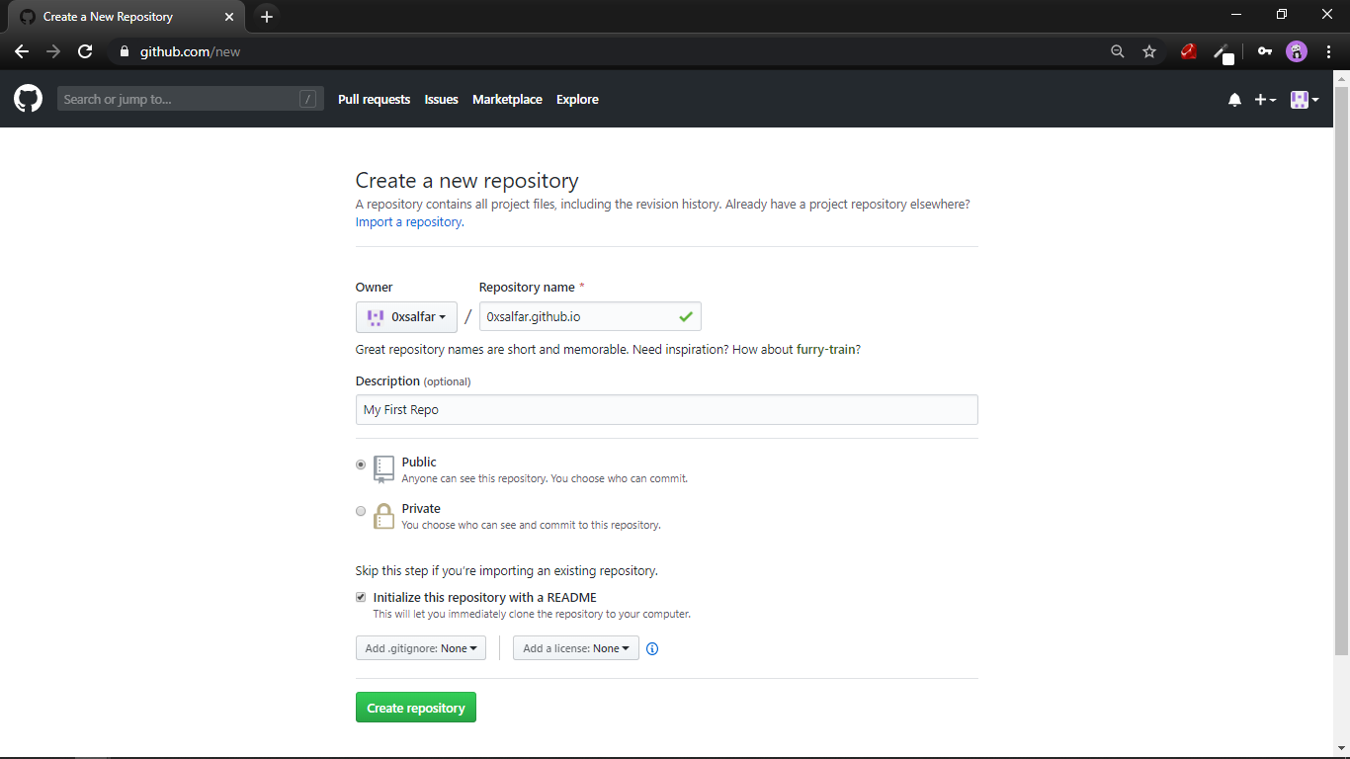Click the address bar URL

tap(190, 51)
